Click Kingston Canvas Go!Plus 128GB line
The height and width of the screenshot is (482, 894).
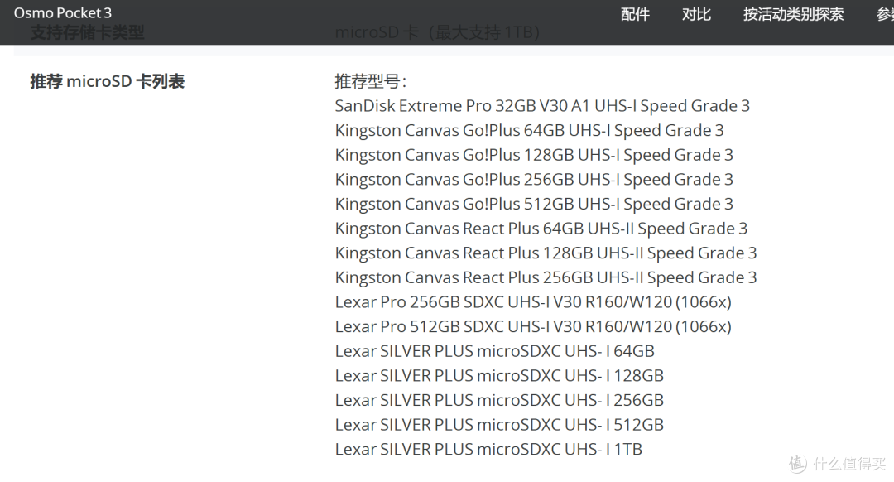click(x=534, y=155)
